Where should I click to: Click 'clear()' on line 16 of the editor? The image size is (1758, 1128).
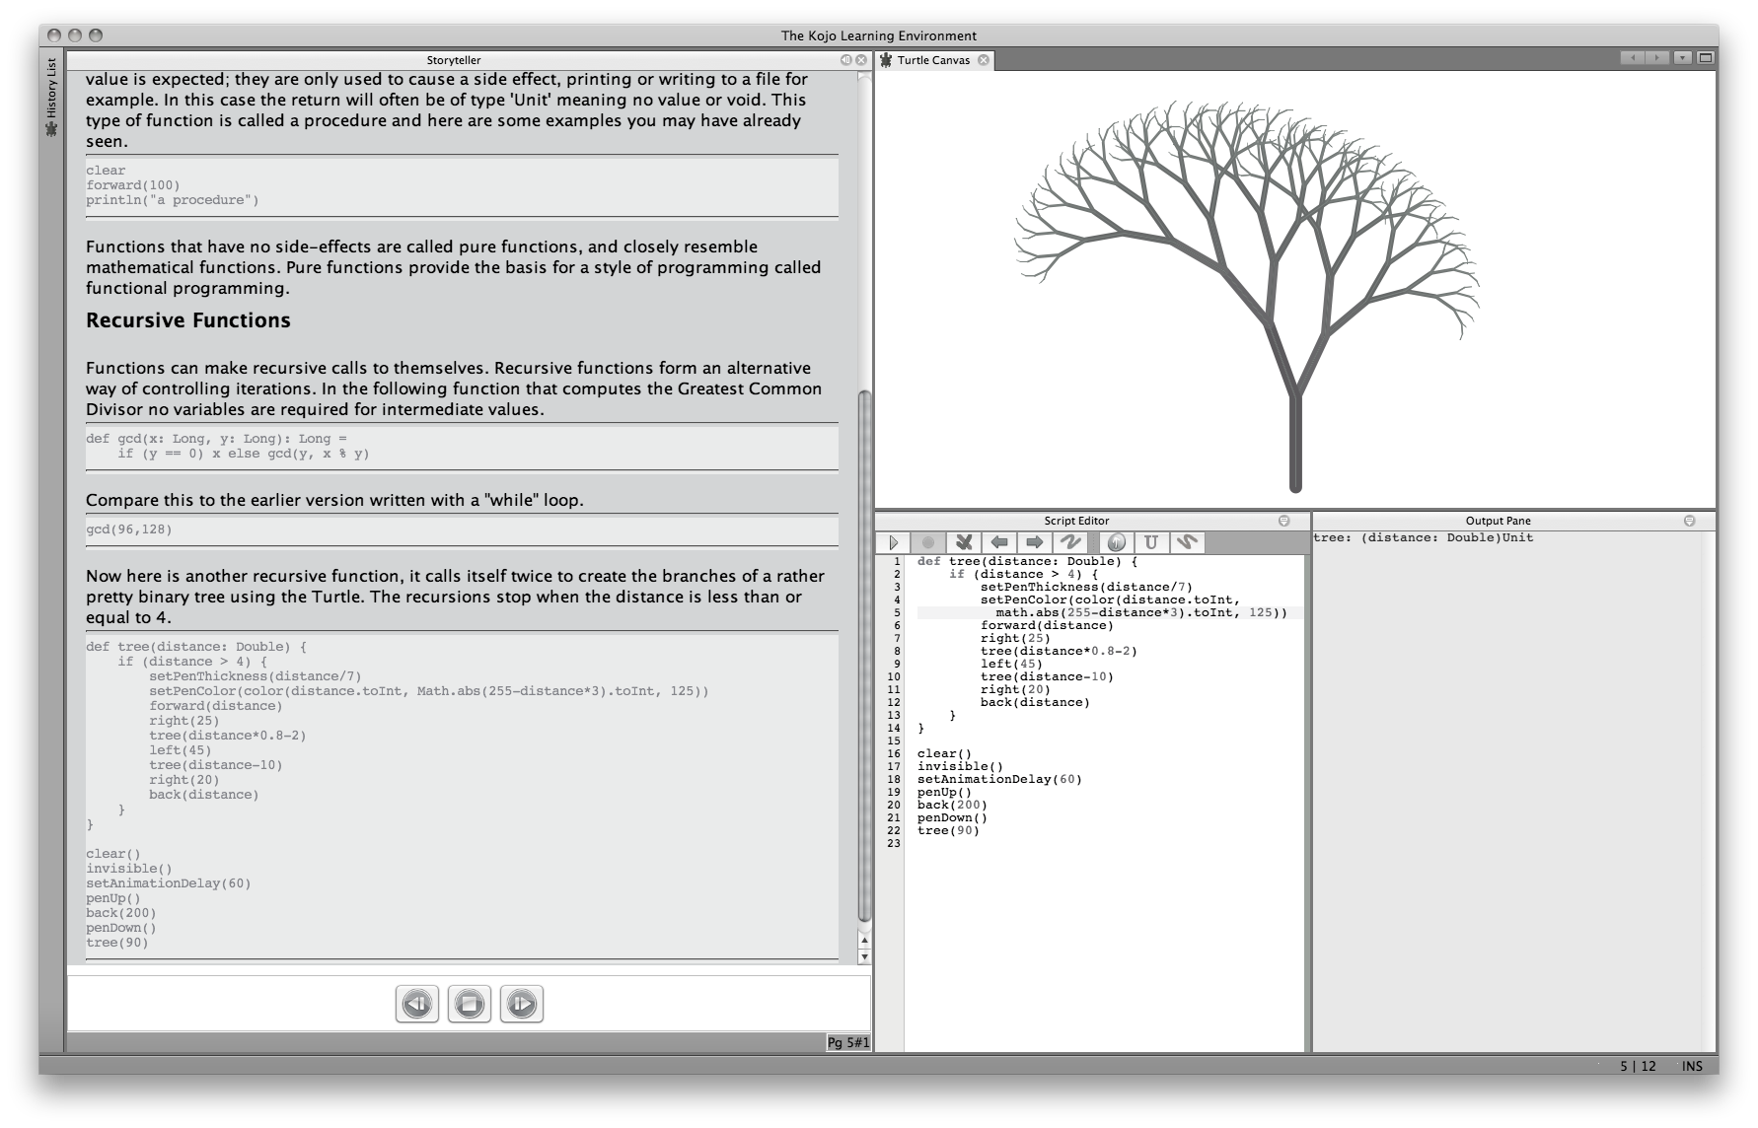click(944, 753)
